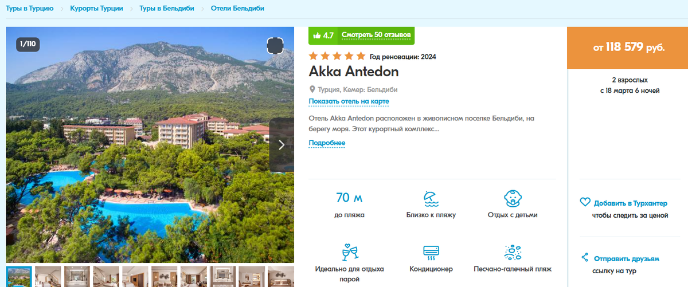The height and width of the screenshot is (287, 688).
Task: Click the price button от 118 579 руб.
Action: pos(629,48)
